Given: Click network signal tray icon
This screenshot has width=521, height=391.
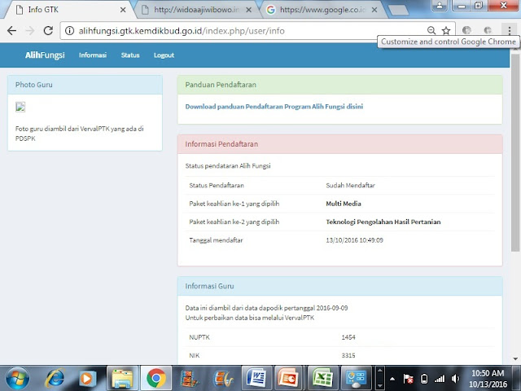Looking at the screenshot, I should pos(440,379).
